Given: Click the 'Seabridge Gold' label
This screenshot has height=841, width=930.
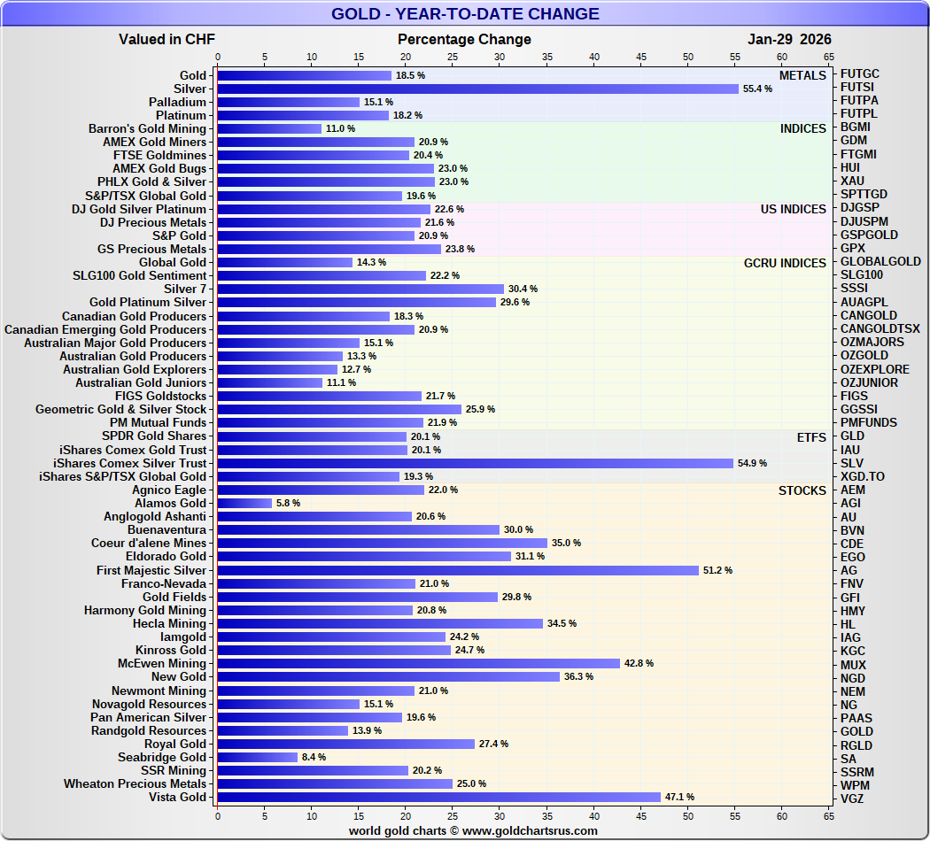Looking at the screenshot, I should pyautogui.click(x=162, y=758).
